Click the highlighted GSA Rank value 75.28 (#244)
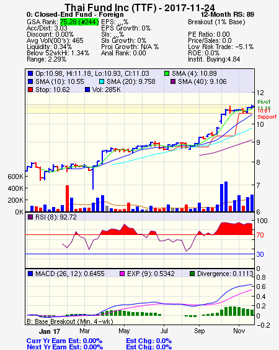 79,22
